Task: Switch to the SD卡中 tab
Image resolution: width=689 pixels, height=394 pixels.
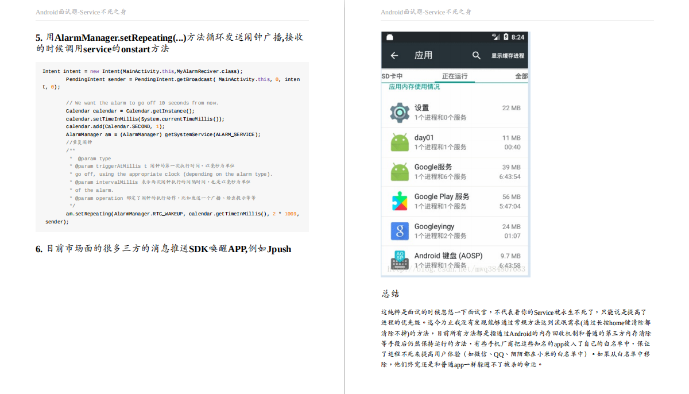Action: point(392,76)
